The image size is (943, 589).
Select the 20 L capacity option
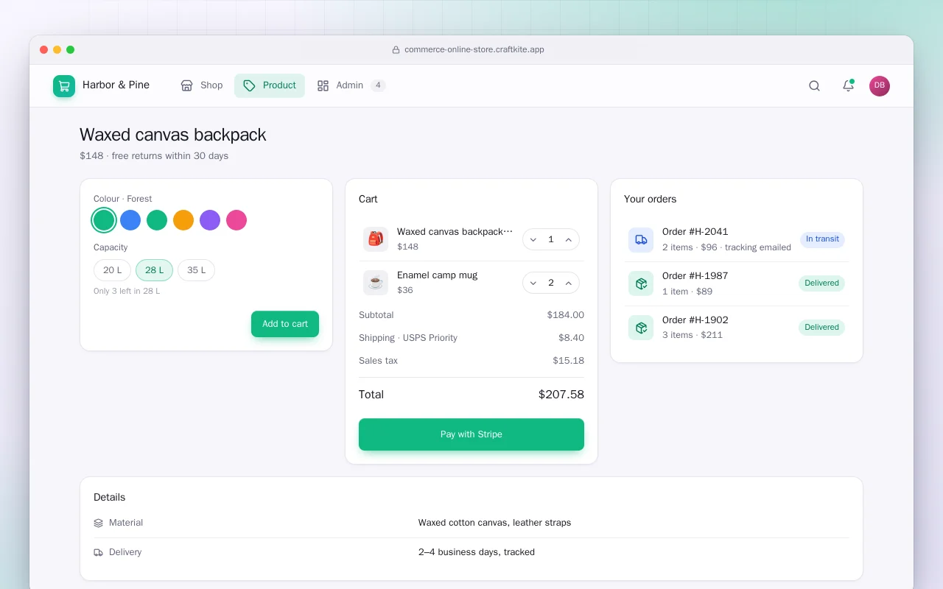point(113,270)
